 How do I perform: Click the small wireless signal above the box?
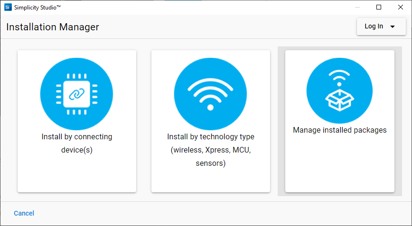(339, 78)
